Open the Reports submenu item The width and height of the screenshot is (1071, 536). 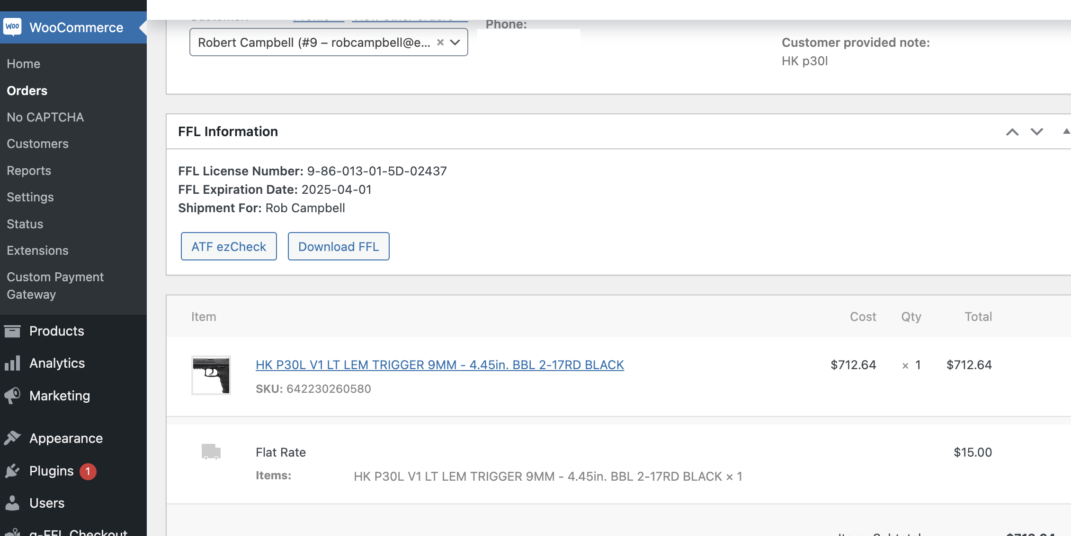pos(29,171)
